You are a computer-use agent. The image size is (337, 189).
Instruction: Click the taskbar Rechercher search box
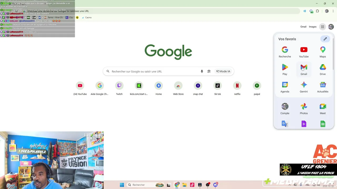[146, 185]
